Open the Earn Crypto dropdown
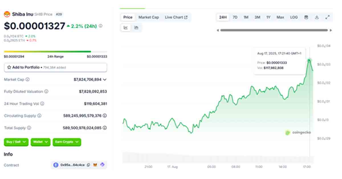 click(67, 142)
